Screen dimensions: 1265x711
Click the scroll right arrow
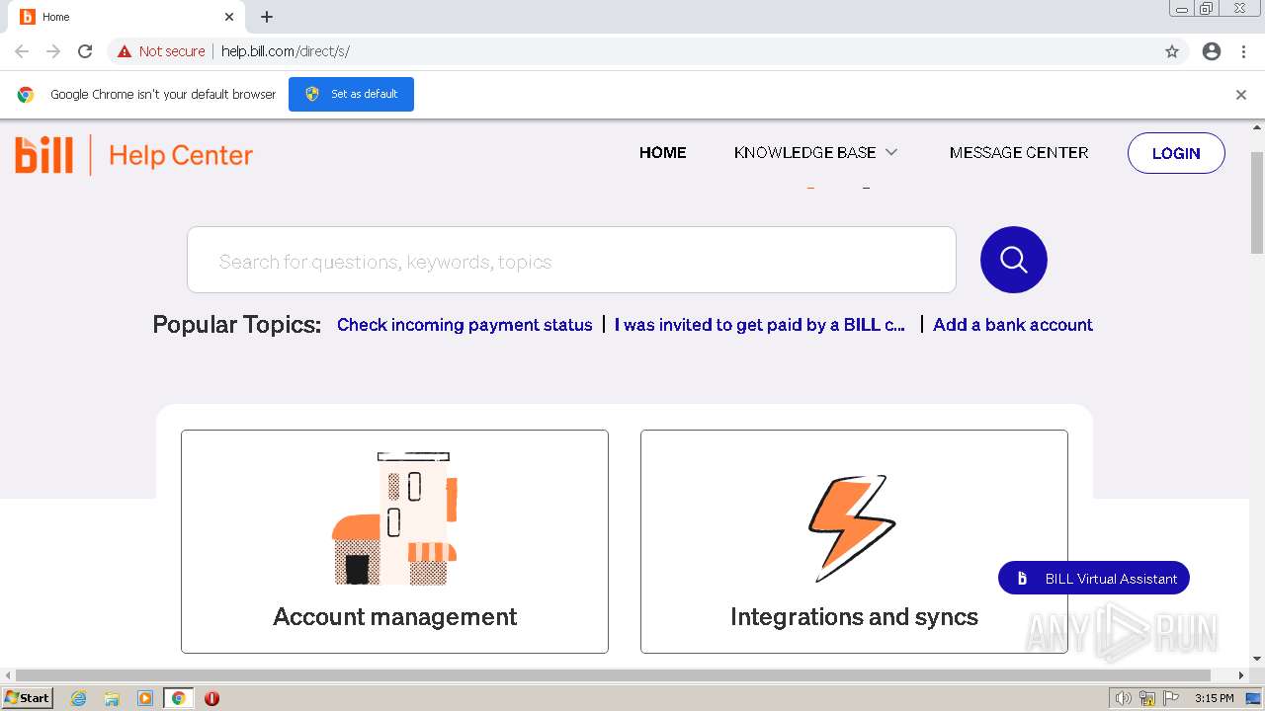1242,675
